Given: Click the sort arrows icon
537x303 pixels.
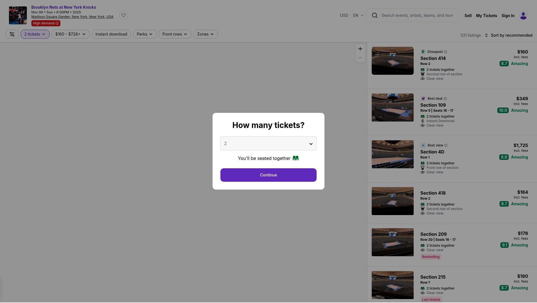Looking at the screenshot, I should tap(486, 35).
